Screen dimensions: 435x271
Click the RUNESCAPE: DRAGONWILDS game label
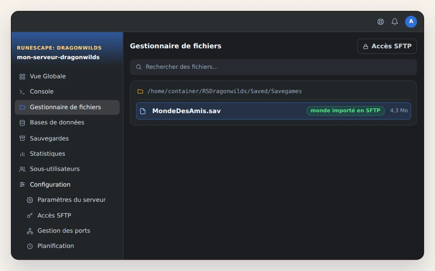(x=59, y=48)
